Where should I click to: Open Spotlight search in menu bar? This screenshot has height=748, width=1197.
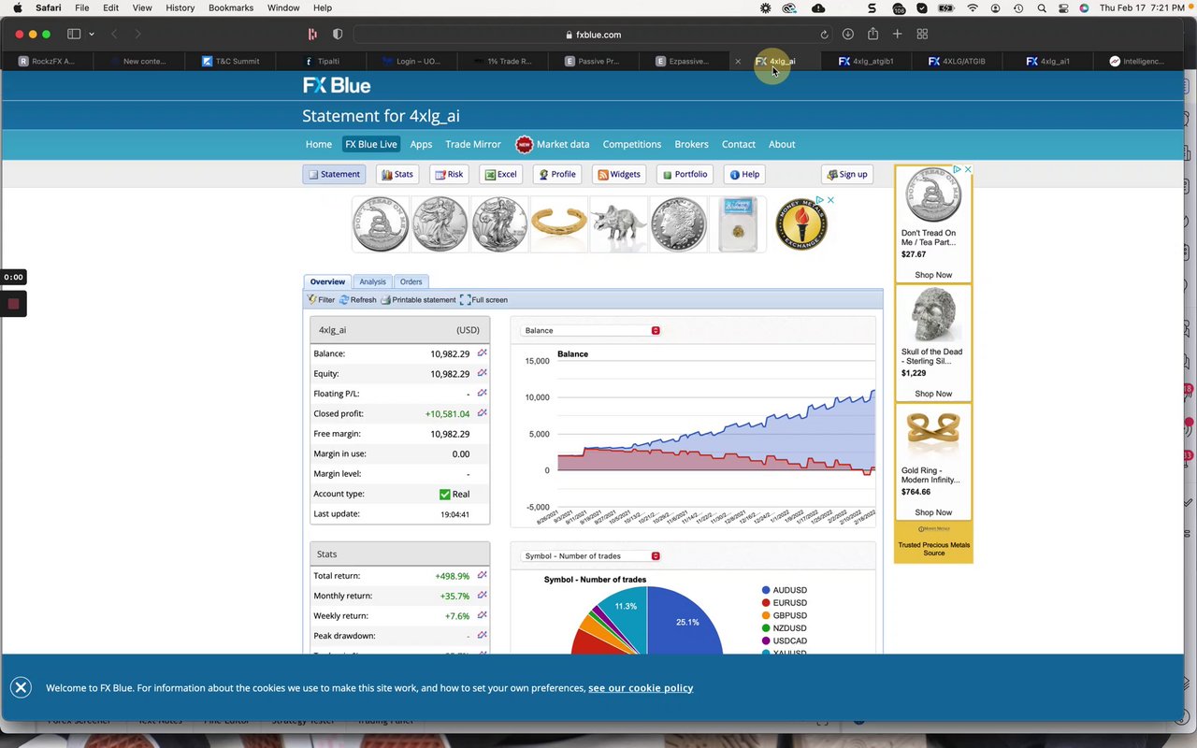1041,7
